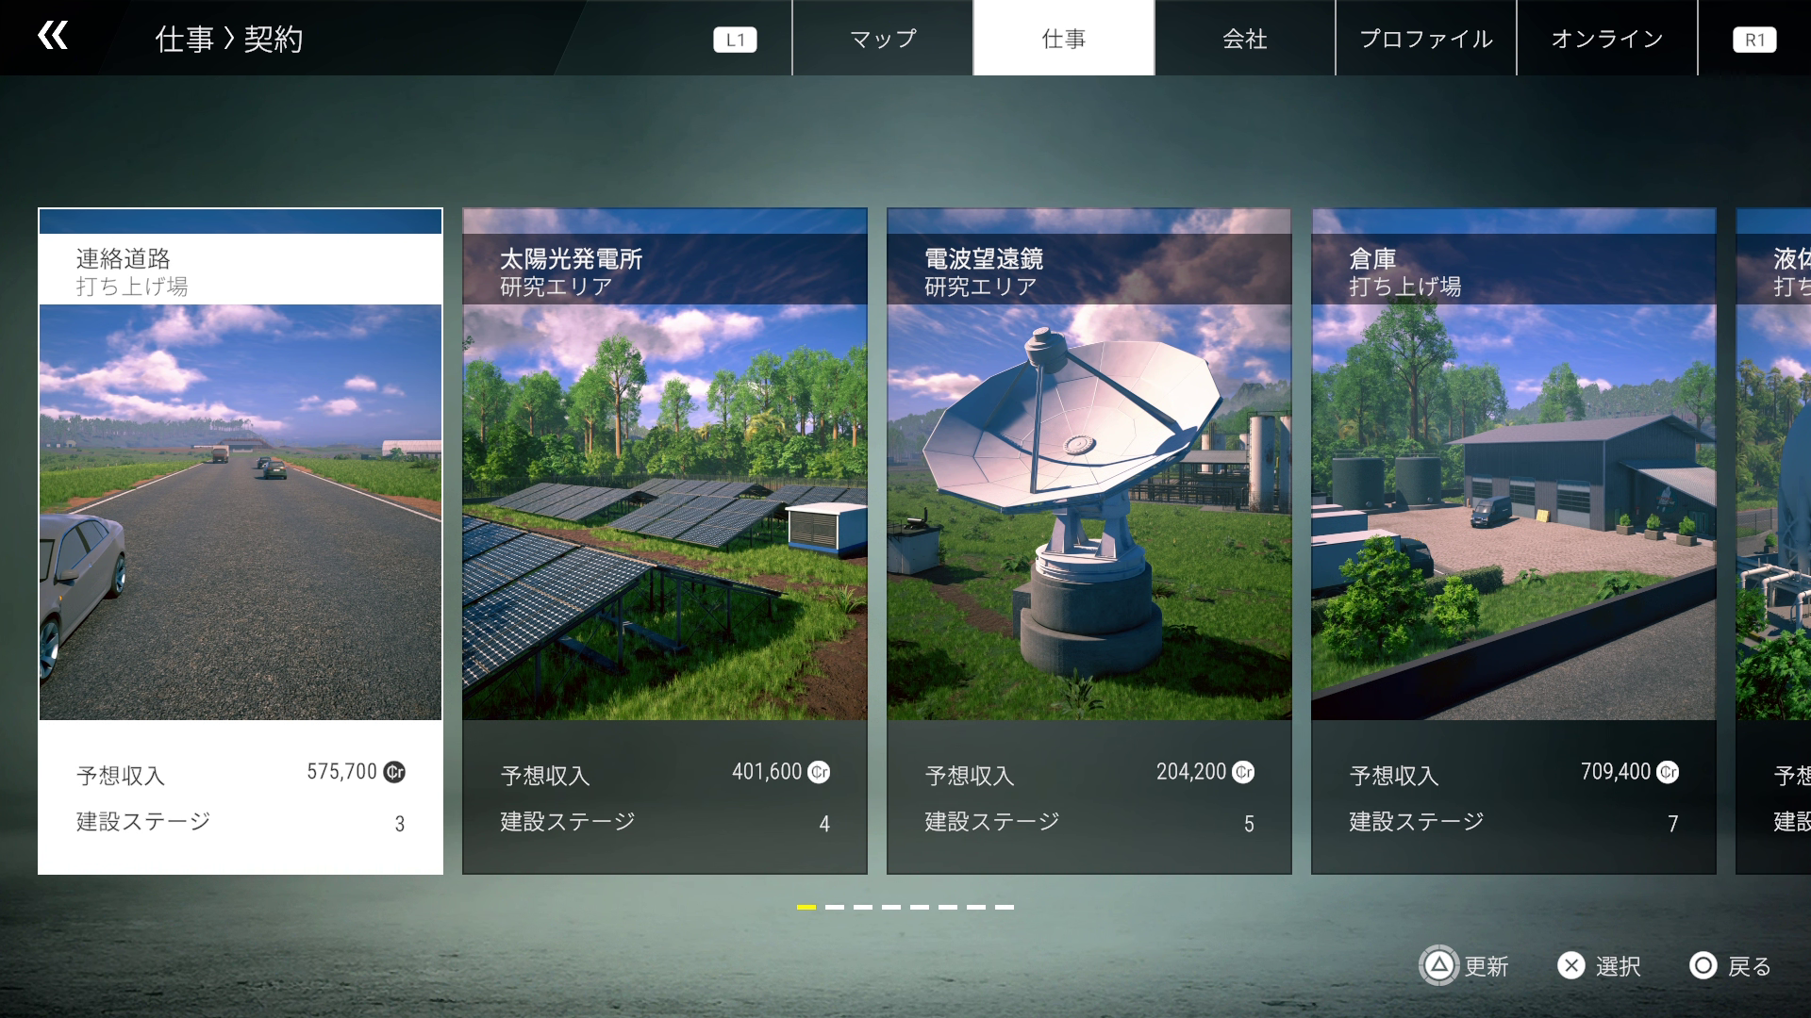The image size is (1811, 1018).
Task: Click the circle 戻る back icon
Action: click(x=1703, y=965)
